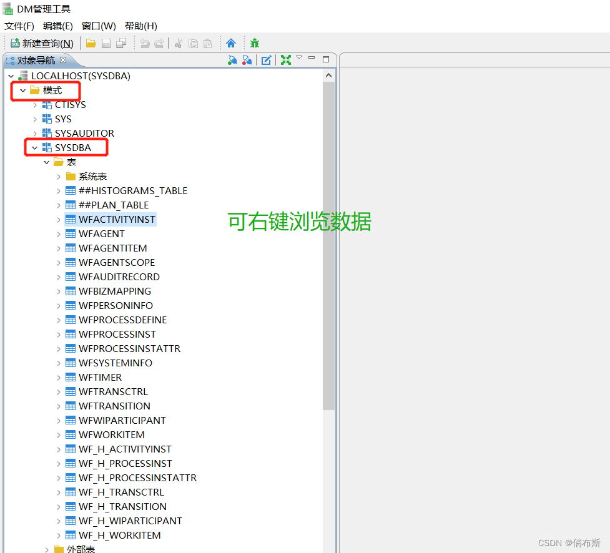Viewport: 610px width, 553px height.
Task: Click the Undo arrow toolbar icon
Action: tap(145, 43)
